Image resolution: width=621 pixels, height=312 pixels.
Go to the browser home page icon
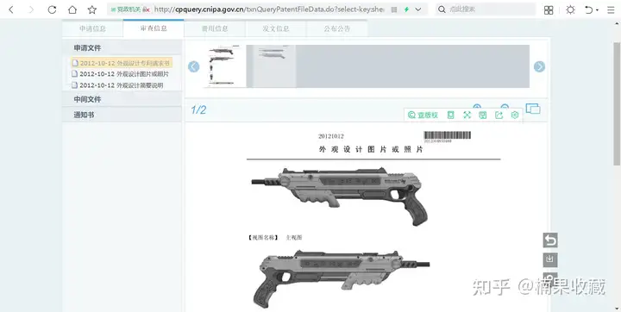coord(72,9)
